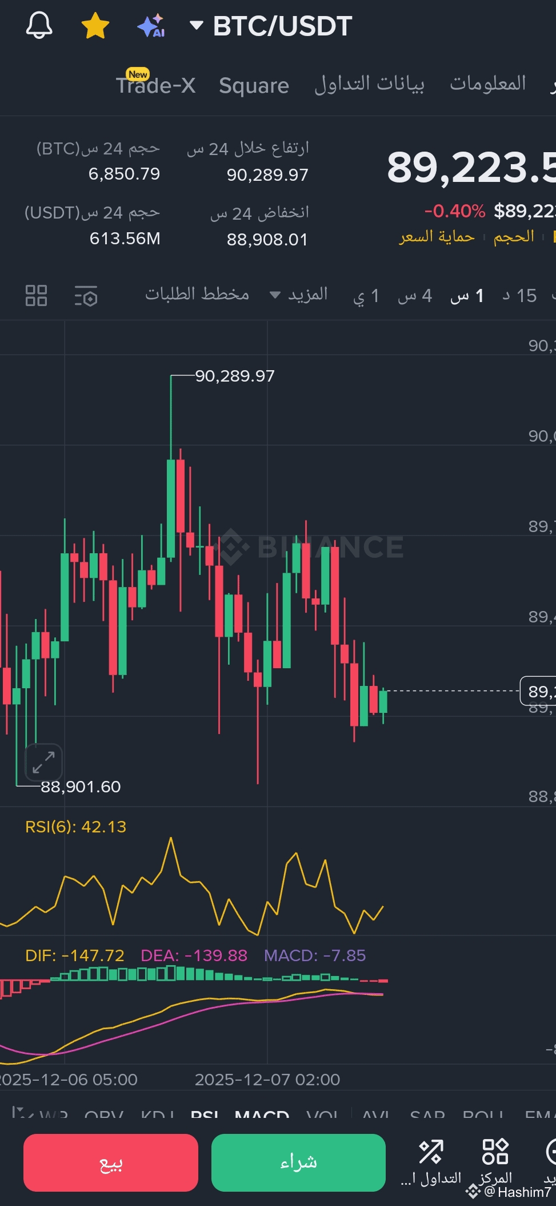The width and height of the screenshot is (556, 1206).
Task: Tap the MACD: -7.85 label
Action: pos(315,955)
